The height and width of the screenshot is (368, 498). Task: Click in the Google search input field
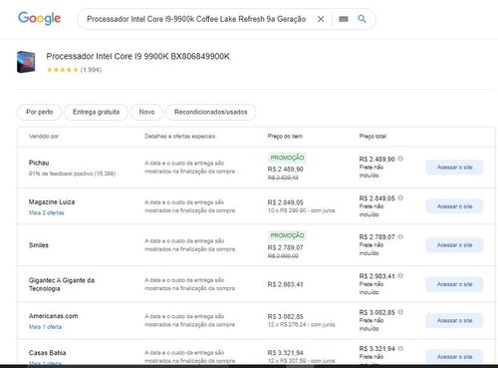pos(196,19)
